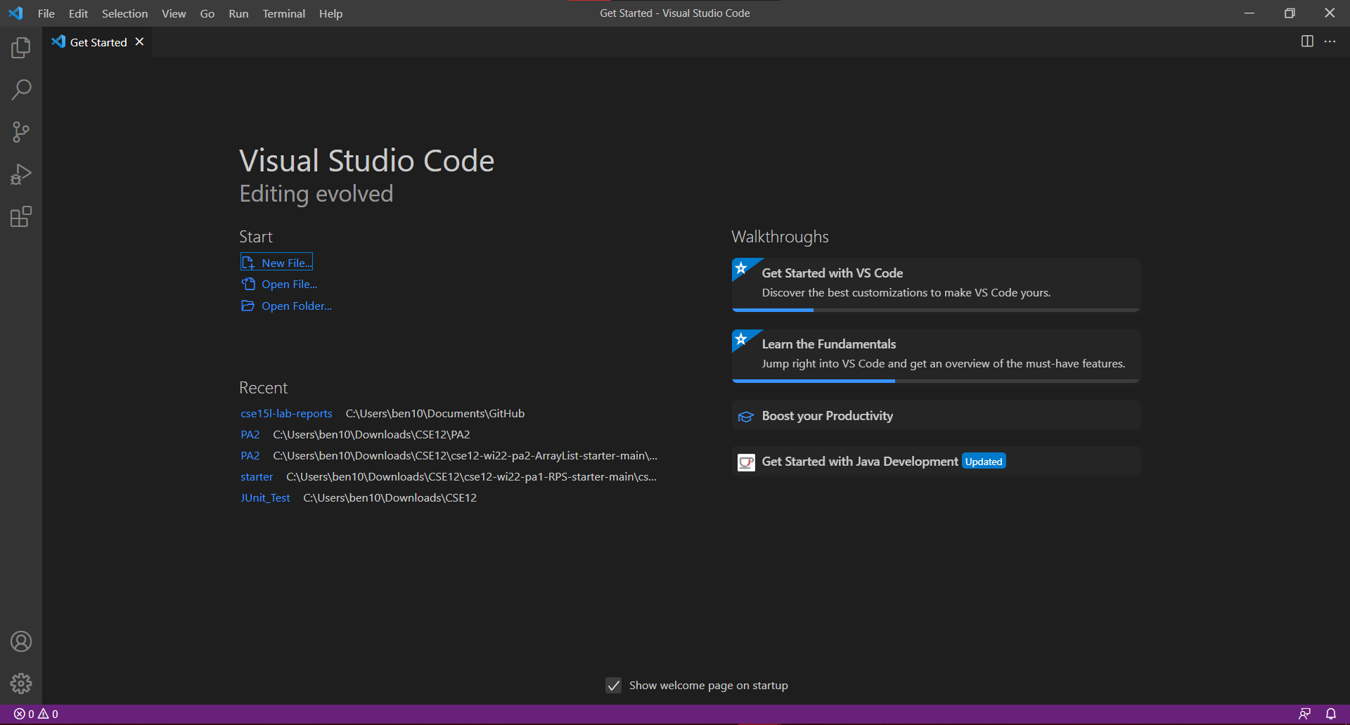Image resolution: width=1350 pixels, height=725 pixels.
Task: Restore down the VS Code window
Action: (1290, 13)
